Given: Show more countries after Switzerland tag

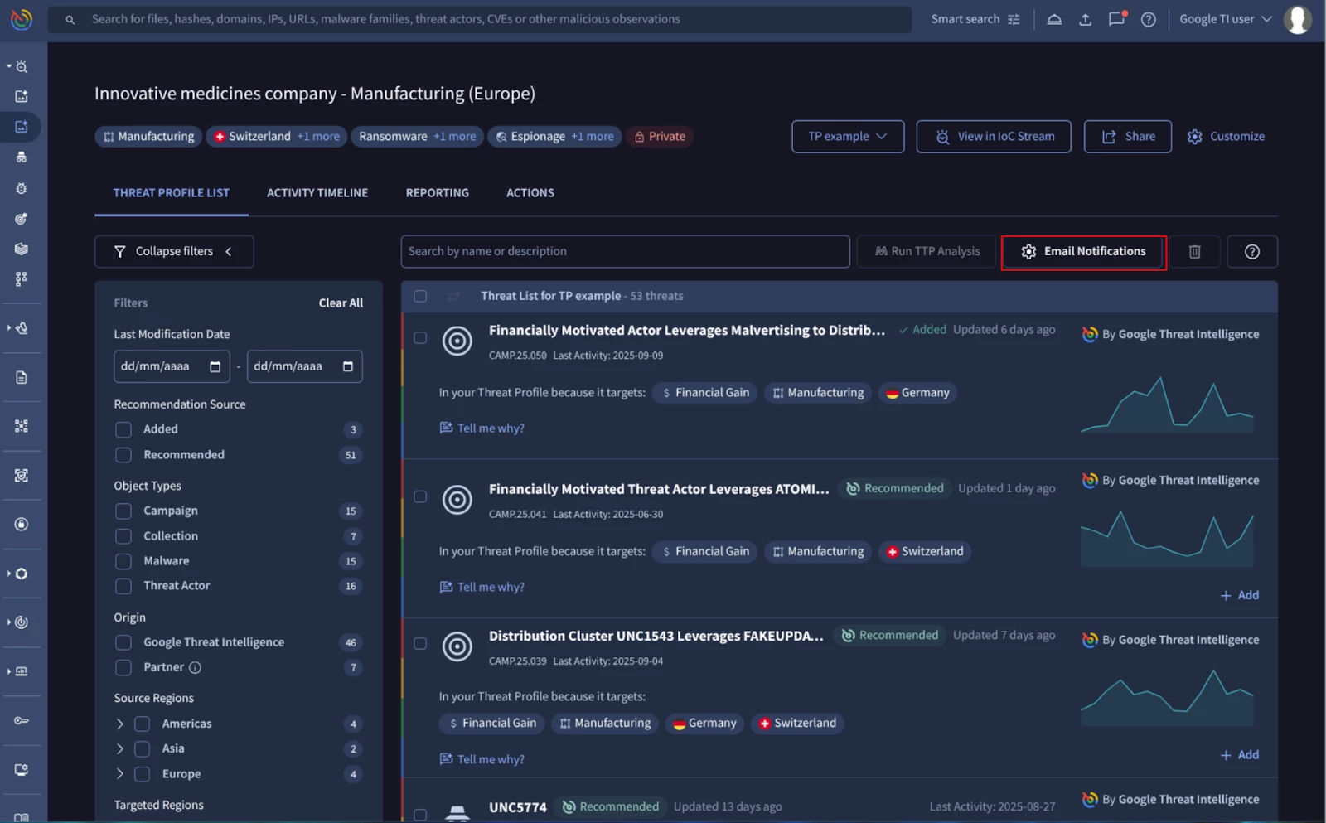Looking at the screenshot, I should pyautogui.click(x=318, y=136).
